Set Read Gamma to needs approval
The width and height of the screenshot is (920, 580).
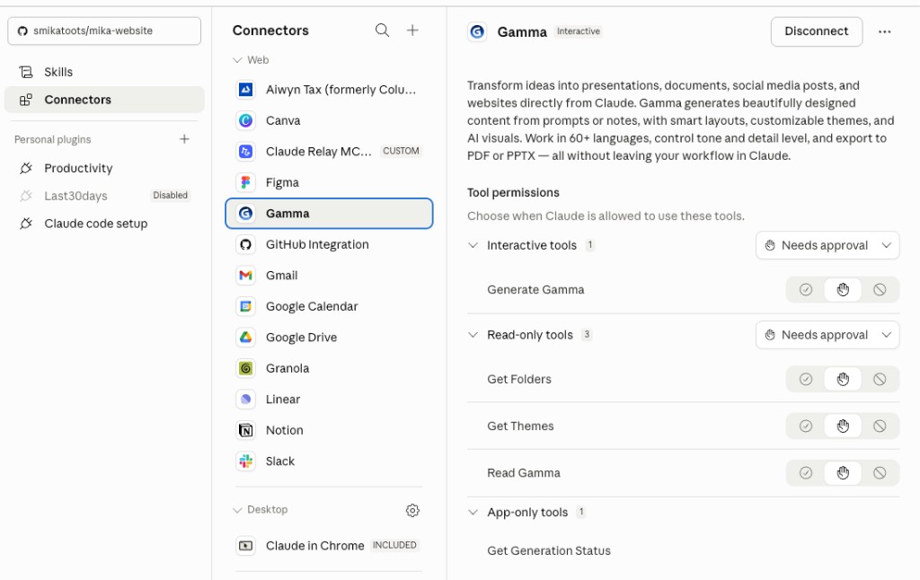point(843,473)
